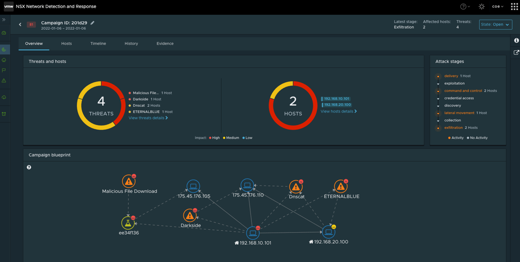This screenshot has width=520, height=262.
Task: Click the High impact red legend dot
Action: [210, 137]
